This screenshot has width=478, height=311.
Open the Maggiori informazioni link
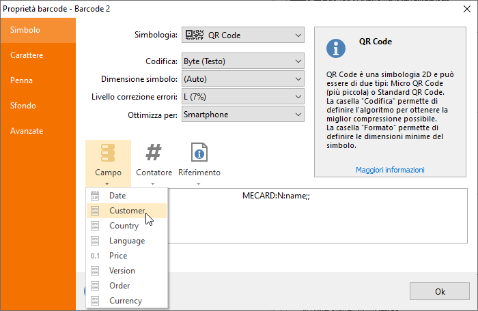[x=390, y=170]
